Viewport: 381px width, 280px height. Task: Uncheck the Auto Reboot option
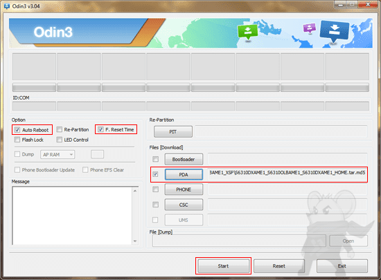tap(17, 130)
